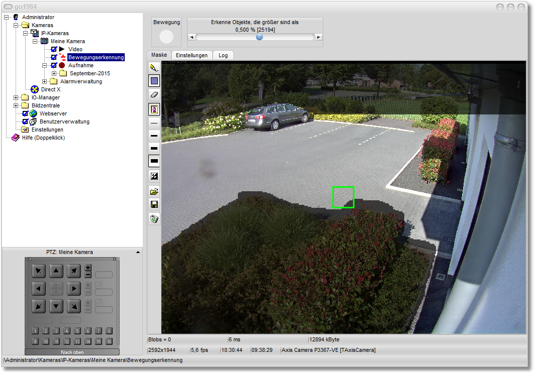Open a saved mask file

[154, 191]
